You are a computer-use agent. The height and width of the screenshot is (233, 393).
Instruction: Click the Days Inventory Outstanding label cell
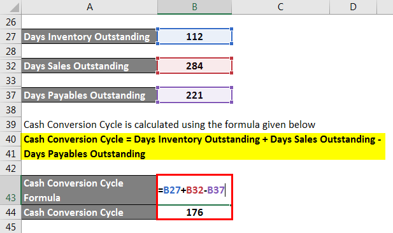click(89, 37)
